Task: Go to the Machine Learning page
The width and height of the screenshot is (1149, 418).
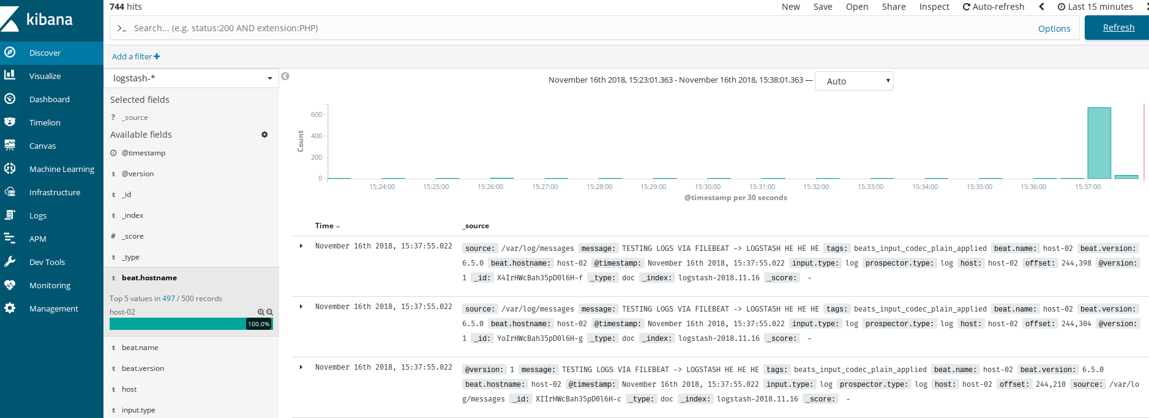Action: (x=51, y=170)
